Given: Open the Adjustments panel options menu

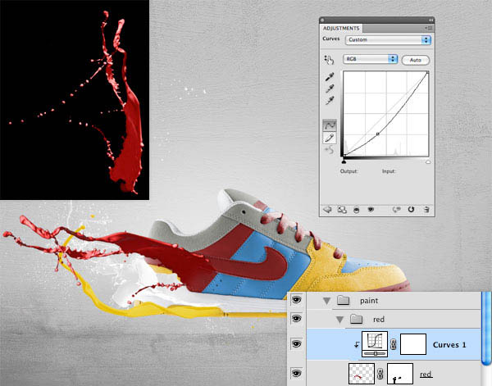Looking at the screenshot, I should click(x=429, y=28).
